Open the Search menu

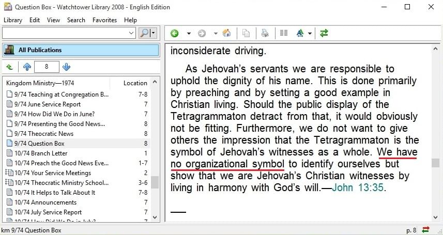coord(76,20)
